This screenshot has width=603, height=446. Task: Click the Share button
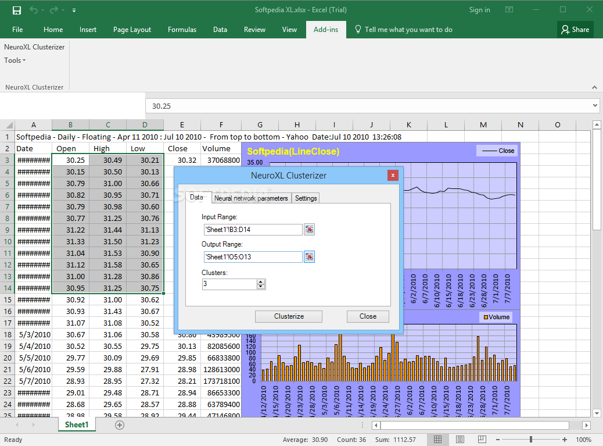(x=575, y=30)
